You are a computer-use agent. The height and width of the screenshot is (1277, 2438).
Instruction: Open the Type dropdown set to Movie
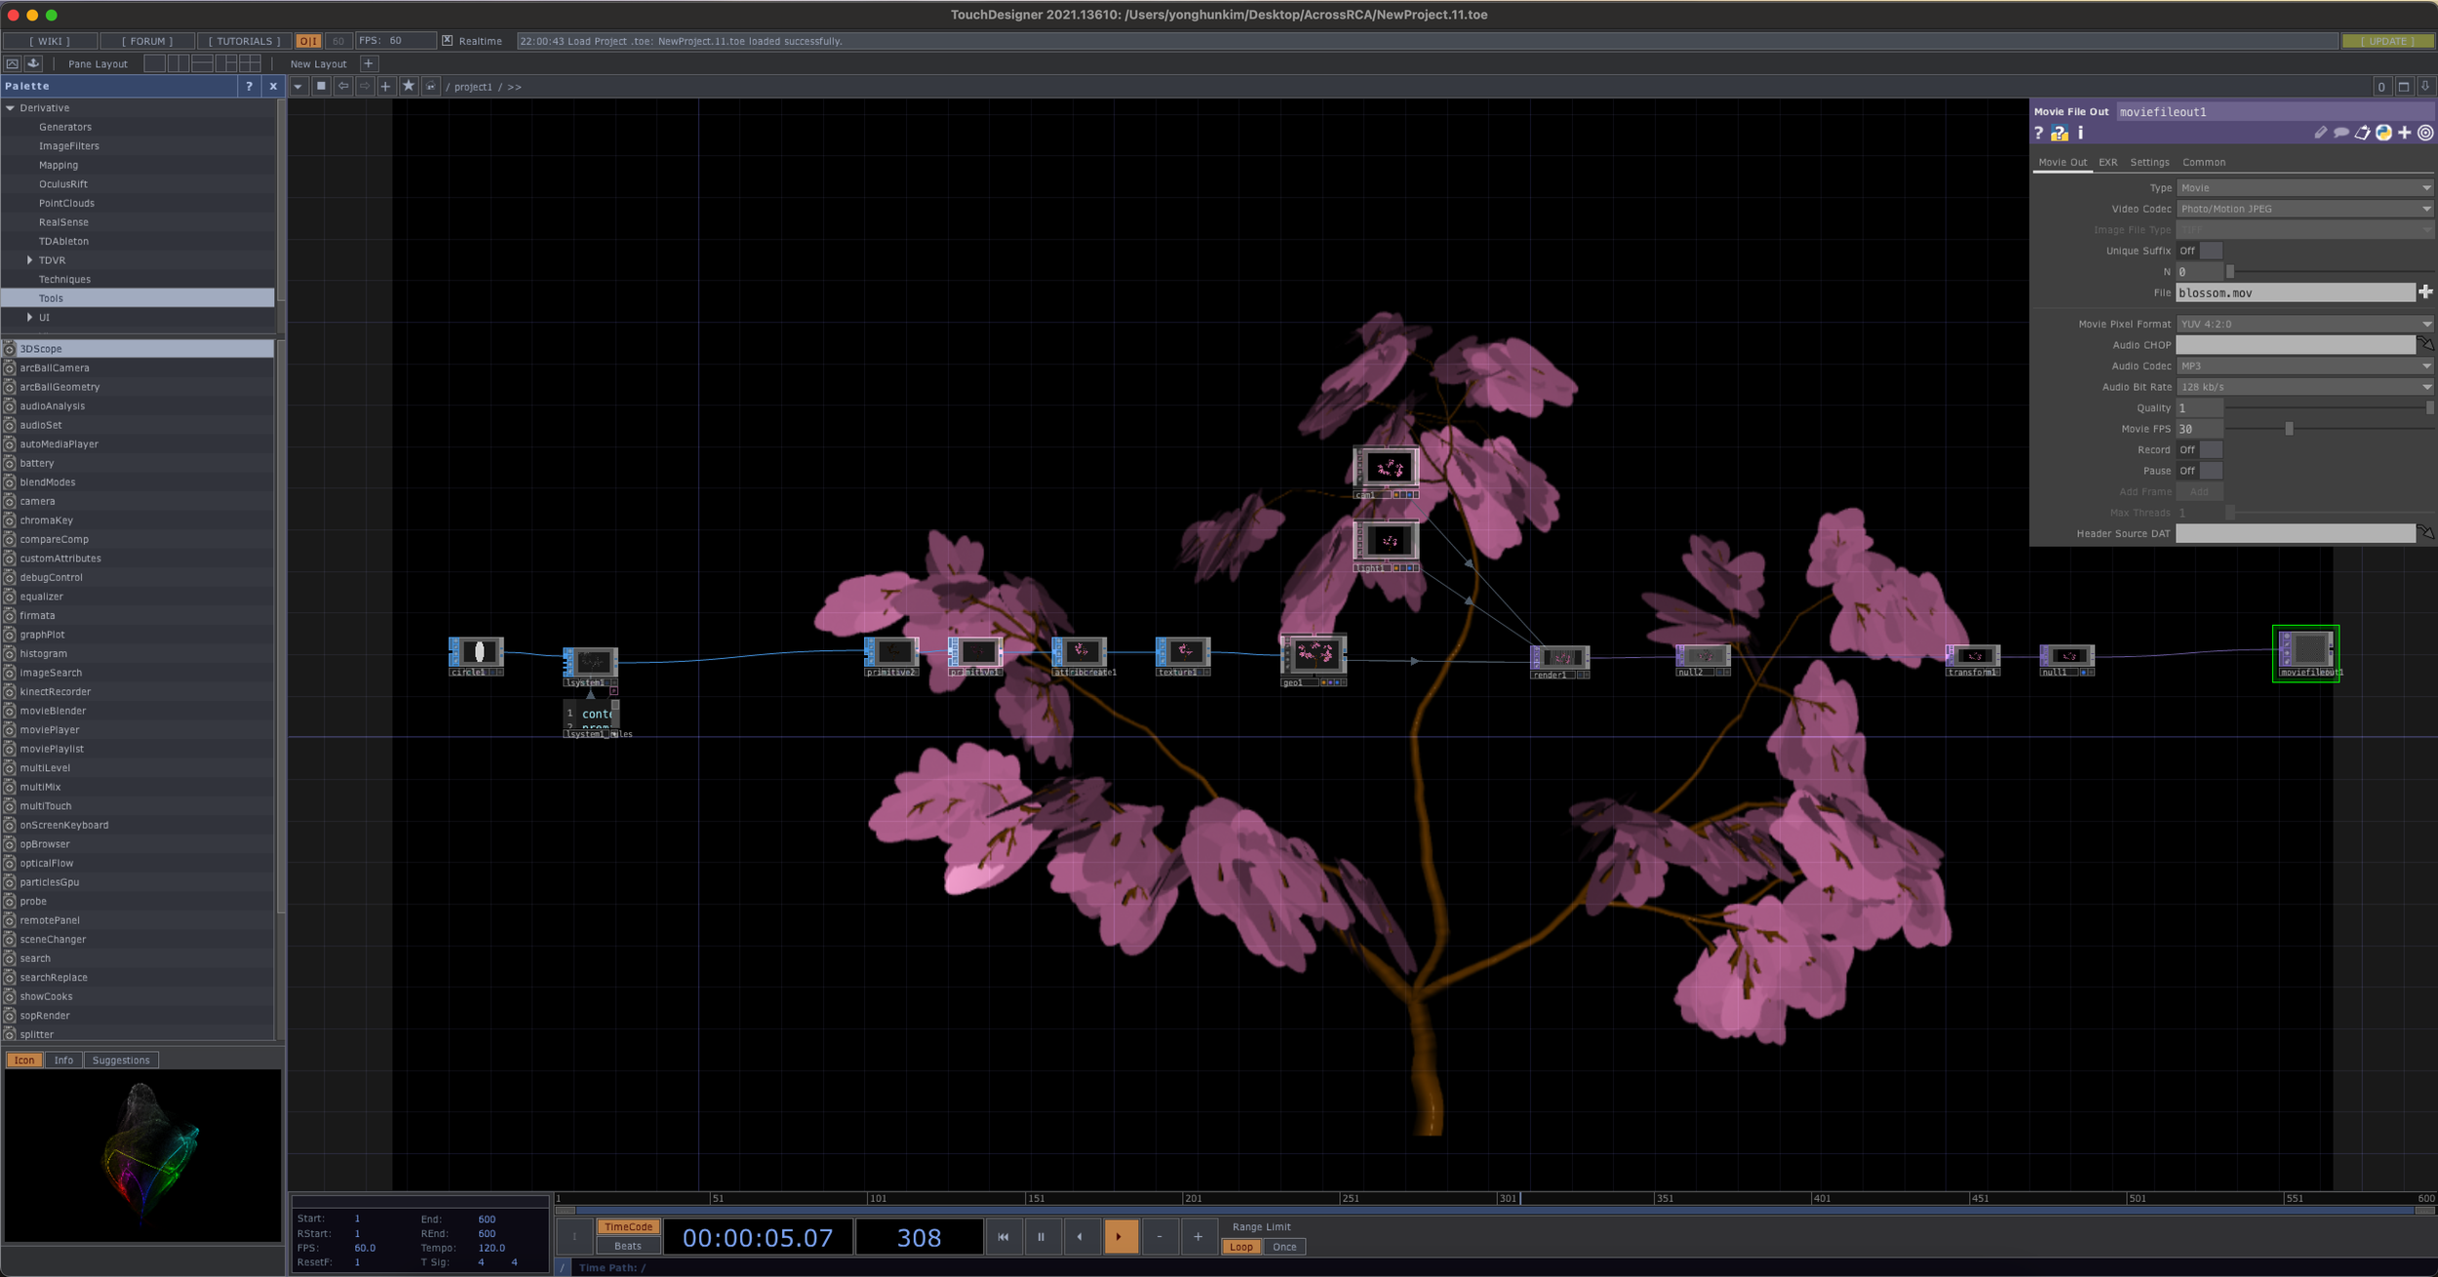pyautogui.click(x=2305, y=188)
